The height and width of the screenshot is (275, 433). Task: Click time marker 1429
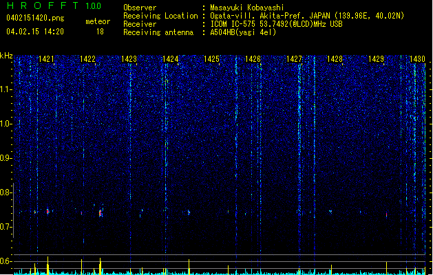tap(376, 59)
